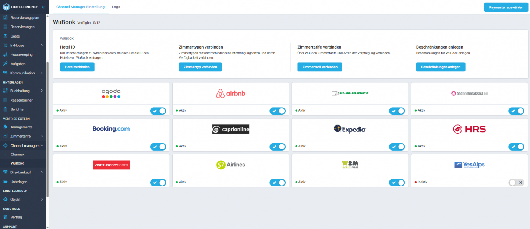Toggle off bedandbreakfast.eu channel
This screenshot has height=229, width=530.
click(516, 111)
